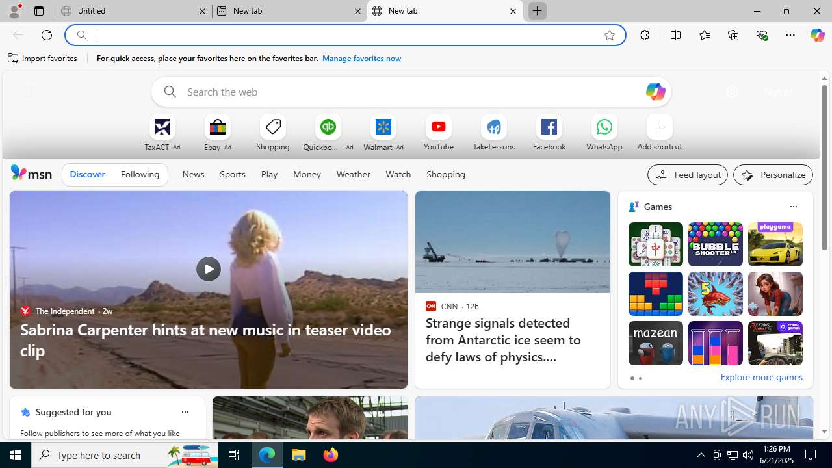Open the News menu item

coord(193,174)
